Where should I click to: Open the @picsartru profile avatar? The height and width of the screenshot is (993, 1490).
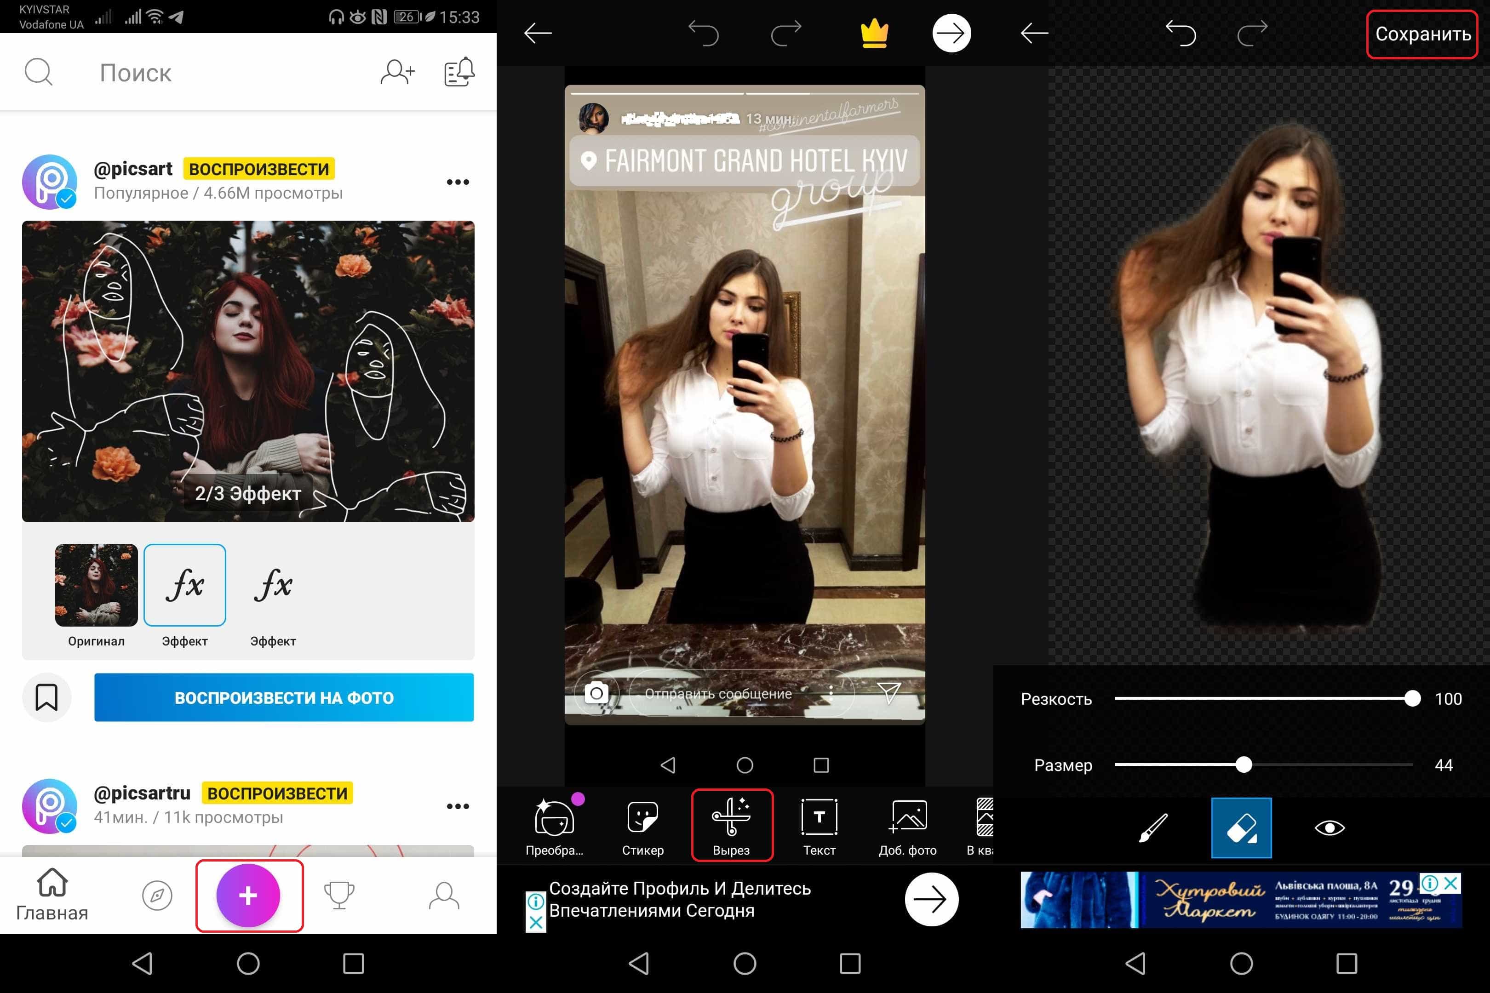[50, 806]
